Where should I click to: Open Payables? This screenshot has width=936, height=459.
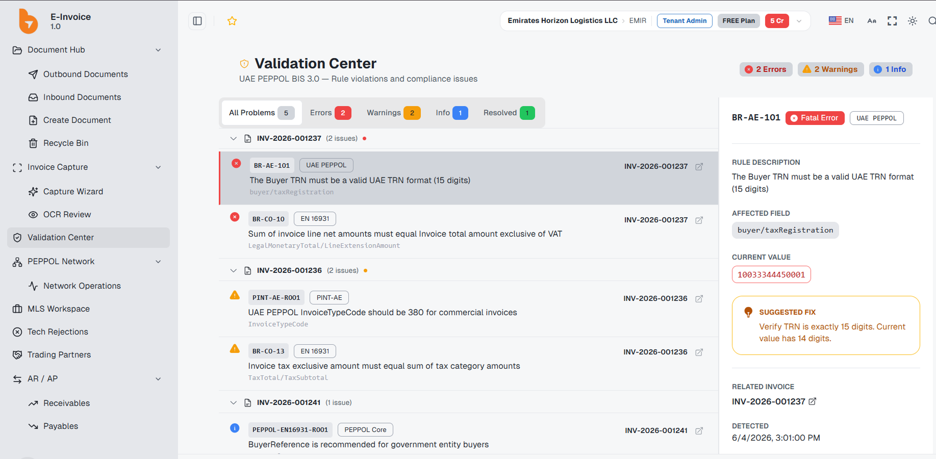[x=61, y=426]
